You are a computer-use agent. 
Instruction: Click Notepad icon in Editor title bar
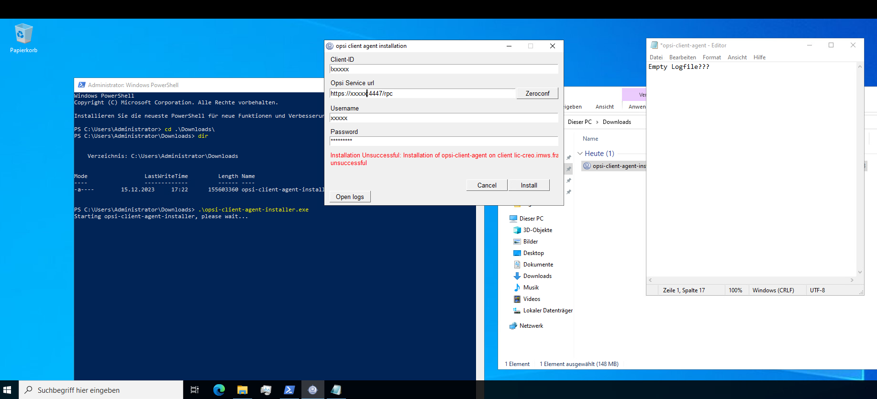654,45
